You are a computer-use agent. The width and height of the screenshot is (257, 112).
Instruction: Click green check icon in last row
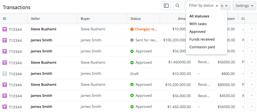click(x=132, y=107)
